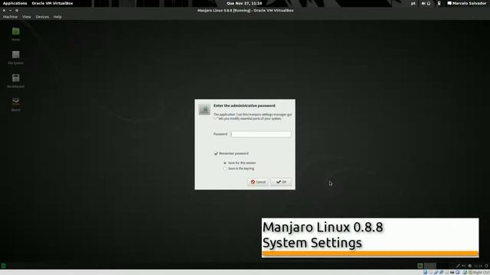Image resolution: width=490 pixels, height=275 pixels.
Task: Toggle the Remember password checkbox
Action: click(216, 154)
